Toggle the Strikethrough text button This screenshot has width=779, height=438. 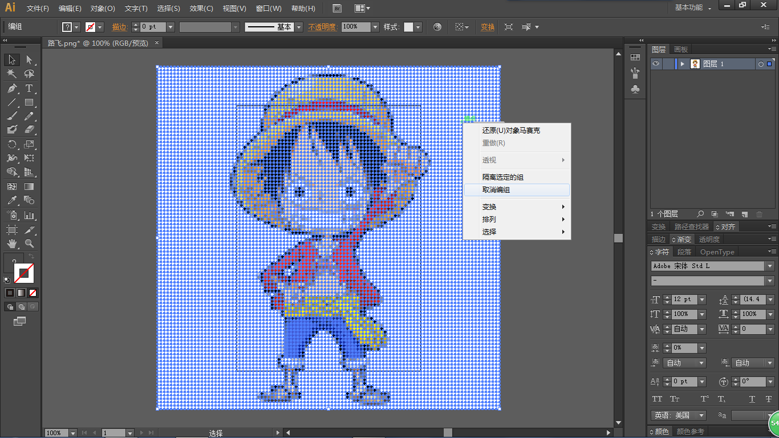769,399
